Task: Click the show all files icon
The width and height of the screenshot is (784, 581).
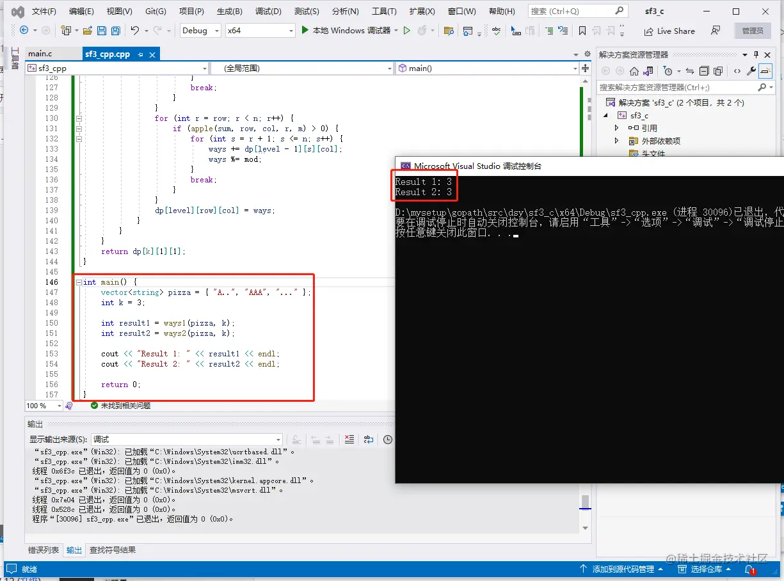Action: (x=718, y=71)
